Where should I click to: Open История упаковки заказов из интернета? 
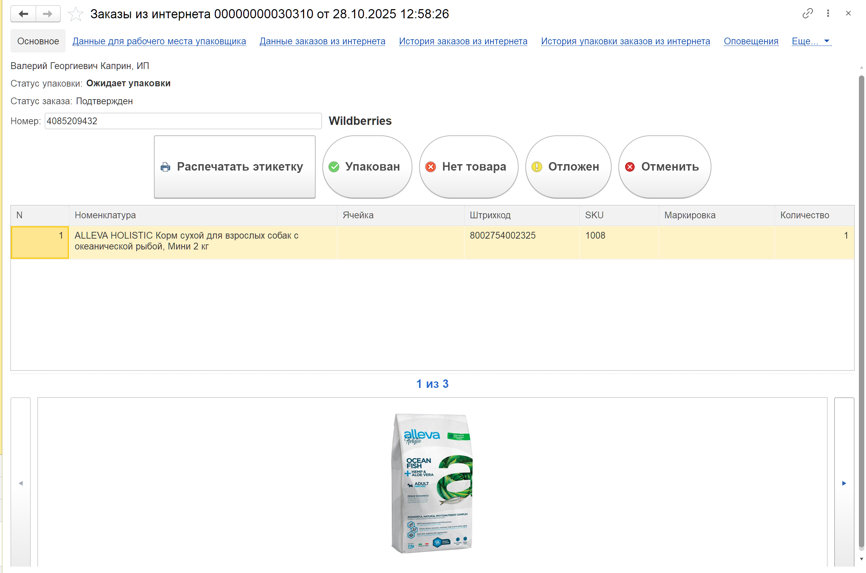pyautogui.click(x=625, y=41)
